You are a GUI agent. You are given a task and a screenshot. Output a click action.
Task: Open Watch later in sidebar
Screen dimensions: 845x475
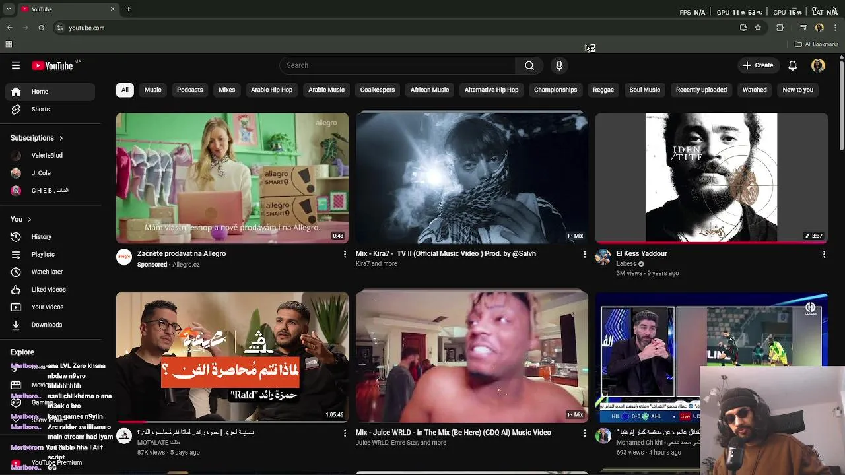[x=50, y=272]
